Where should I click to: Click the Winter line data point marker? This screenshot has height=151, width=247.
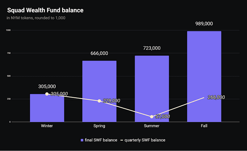[47, 94]
